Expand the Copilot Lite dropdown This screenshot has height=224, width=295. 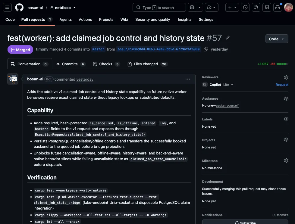point(228,85)
